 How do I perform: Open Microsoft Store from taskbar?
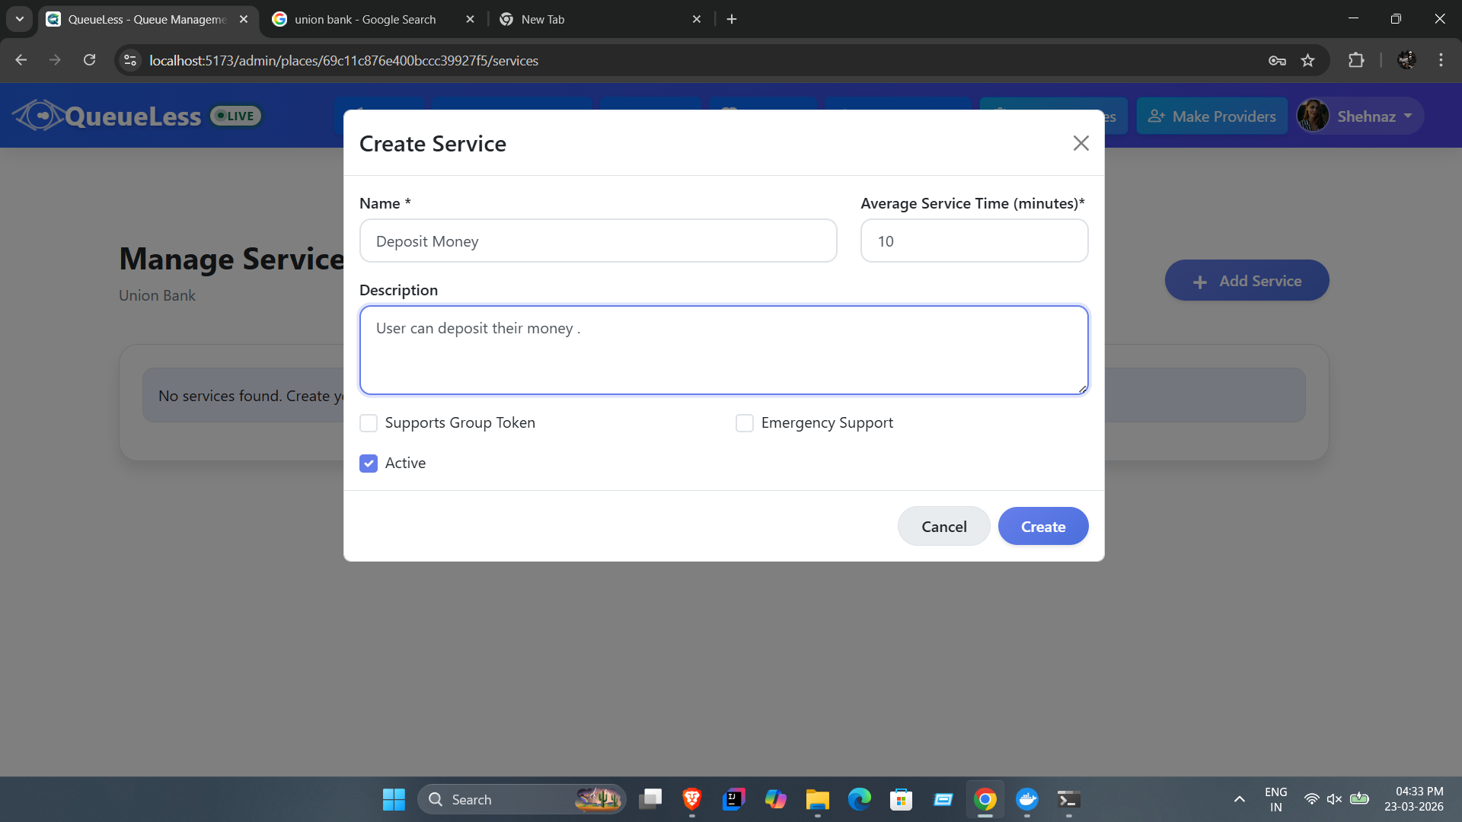902,799
